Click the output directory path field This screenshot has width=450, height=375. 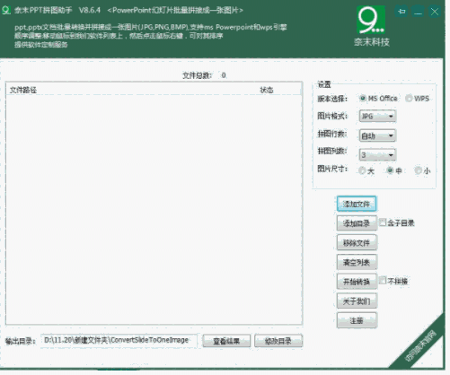coord(119,340)
